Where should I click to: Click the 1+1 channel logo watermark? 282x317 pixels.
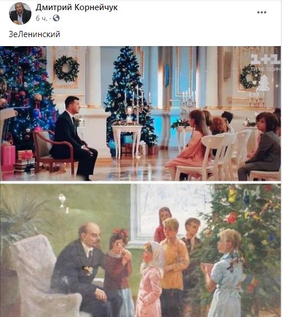266,60
